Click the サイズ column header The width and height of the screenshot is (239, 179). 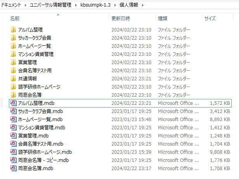210,19
